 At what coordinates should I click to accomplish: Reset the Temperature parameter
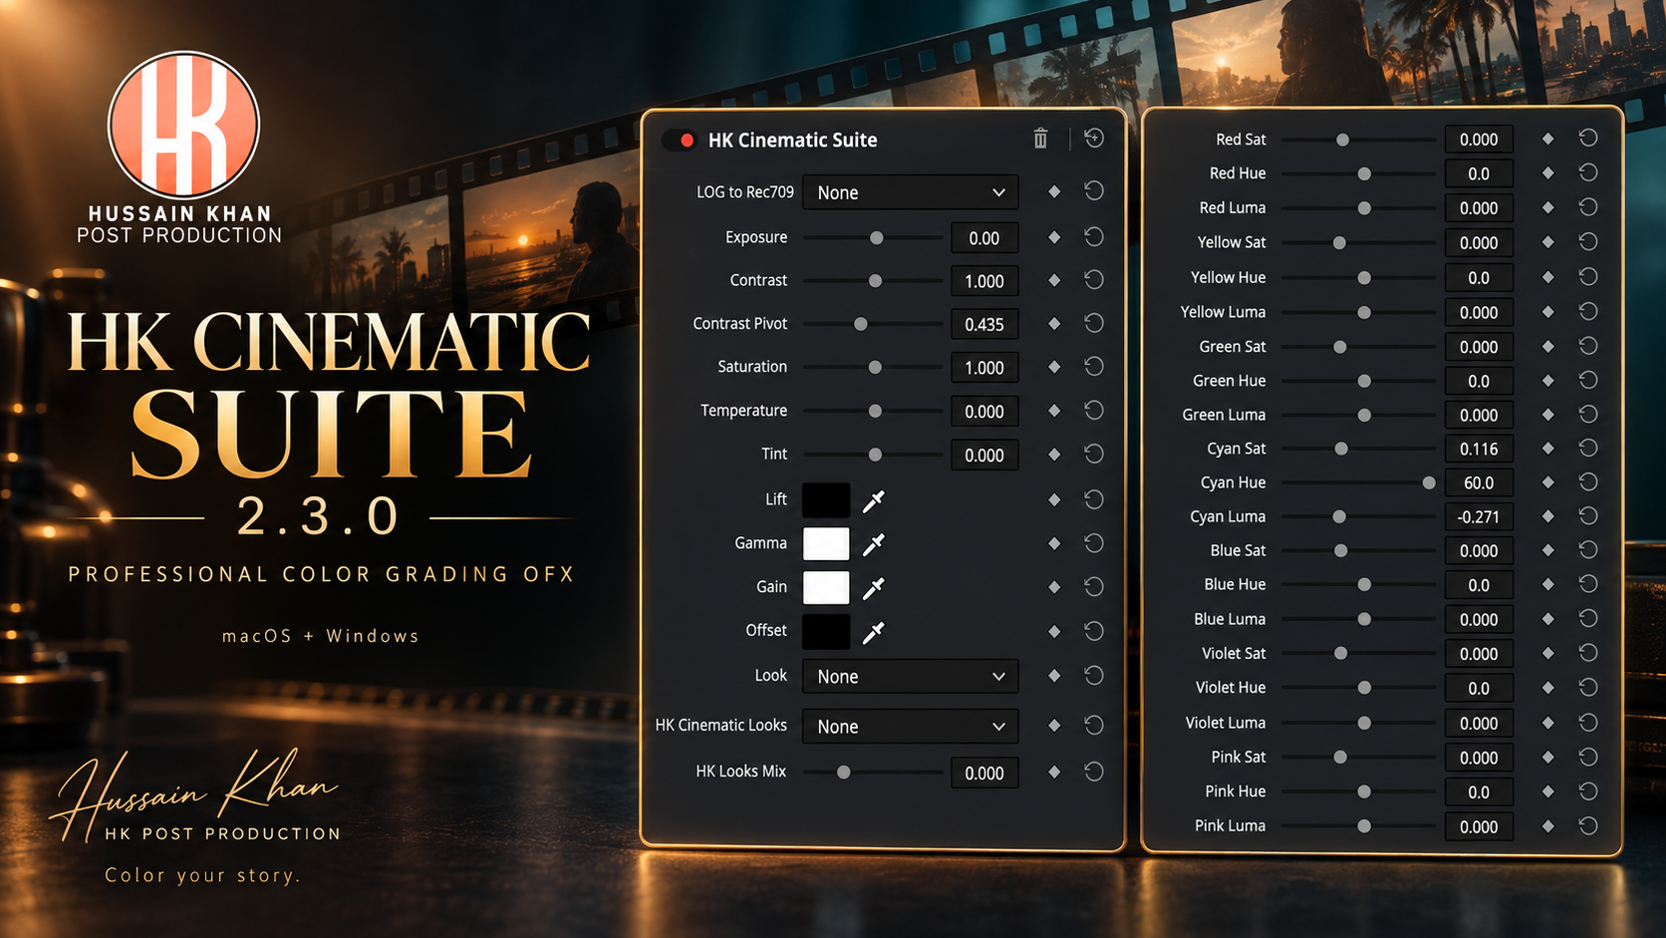1094,411
